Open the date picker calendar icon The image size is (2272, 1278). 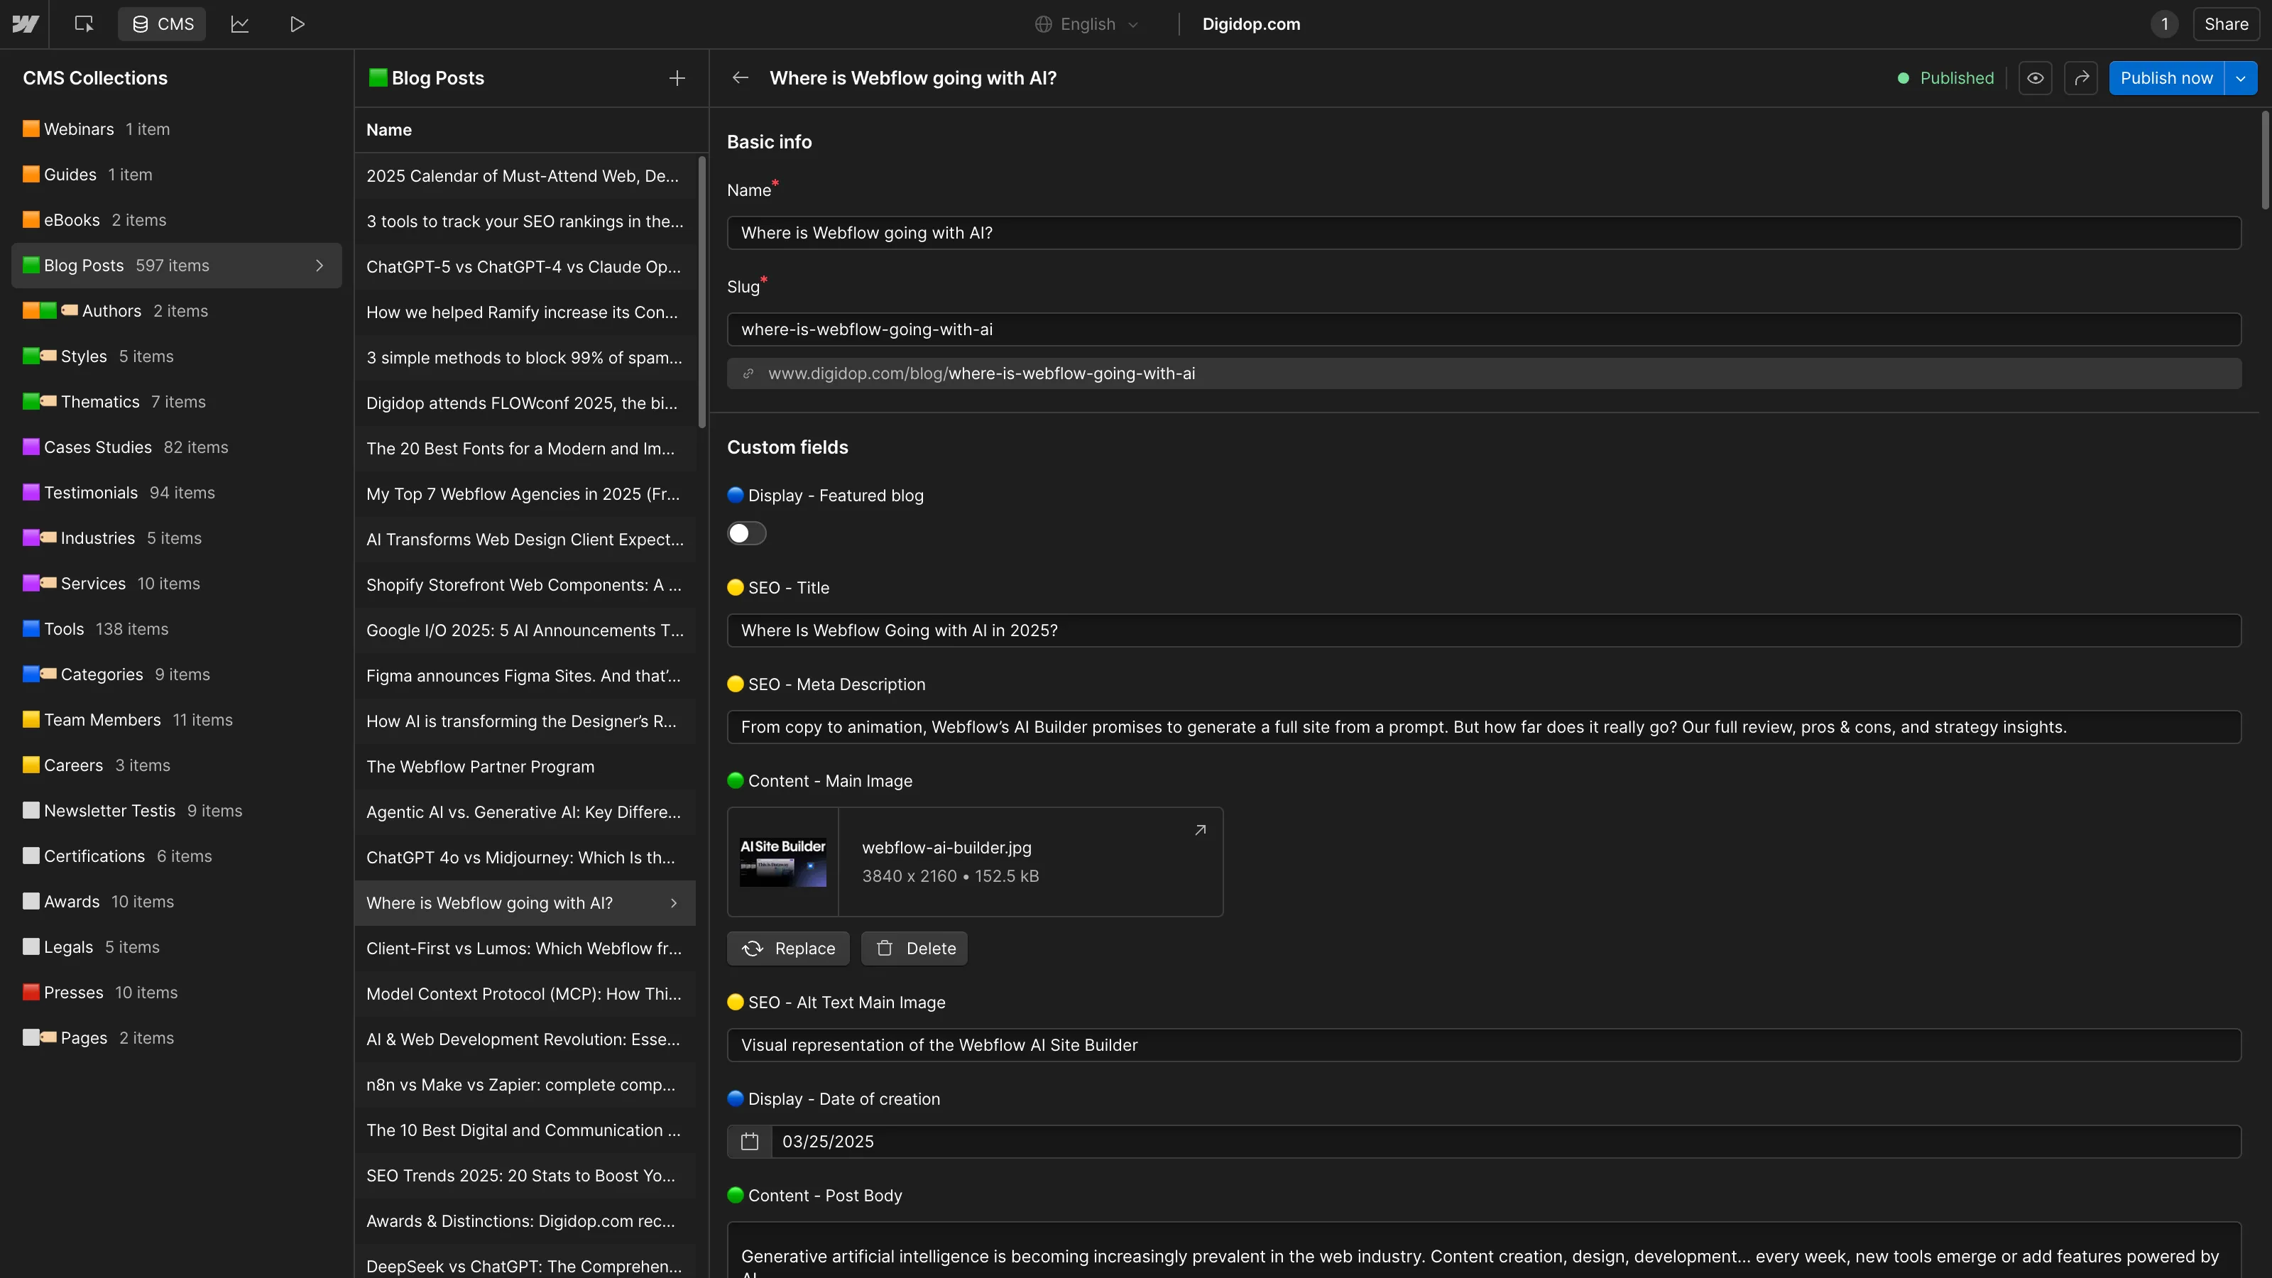[x=750, y=1141]
